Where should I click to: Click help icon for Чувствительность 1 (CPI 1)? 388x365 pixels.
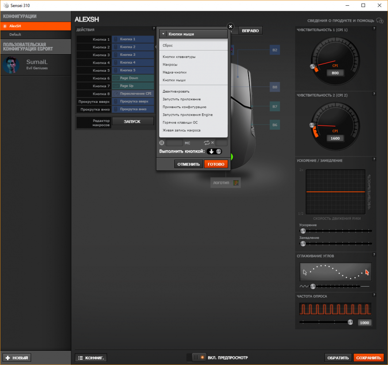(x=374, y=28)
